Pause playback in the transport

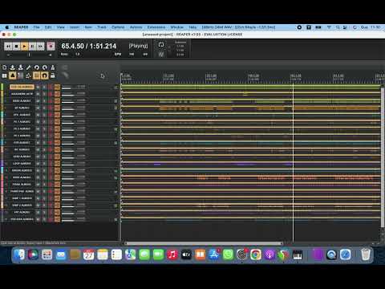(32, 47)
